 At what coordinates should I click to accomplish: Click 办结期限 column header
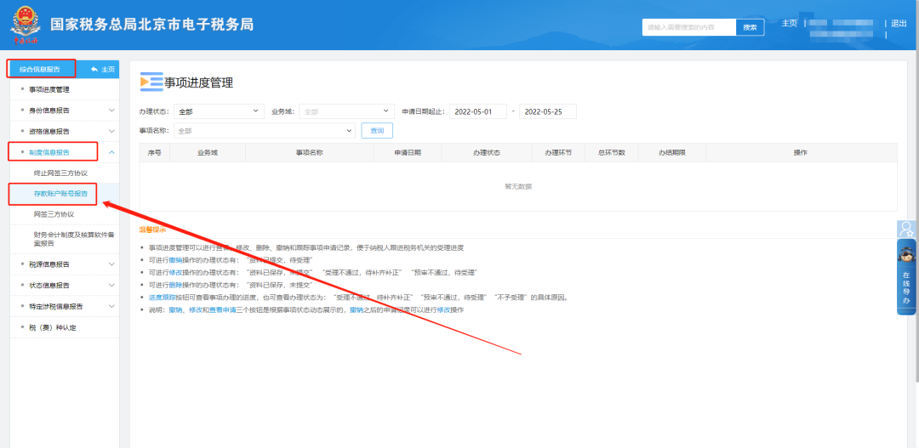pos(672,152)
